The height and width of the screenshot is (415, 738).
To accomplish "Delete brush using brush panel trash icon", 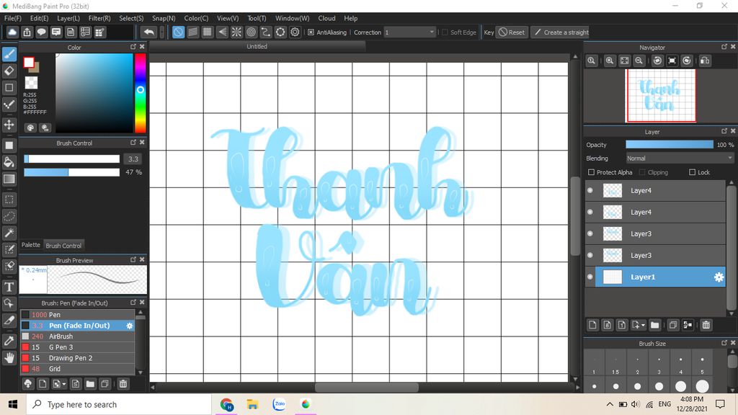I will point(123,384).
